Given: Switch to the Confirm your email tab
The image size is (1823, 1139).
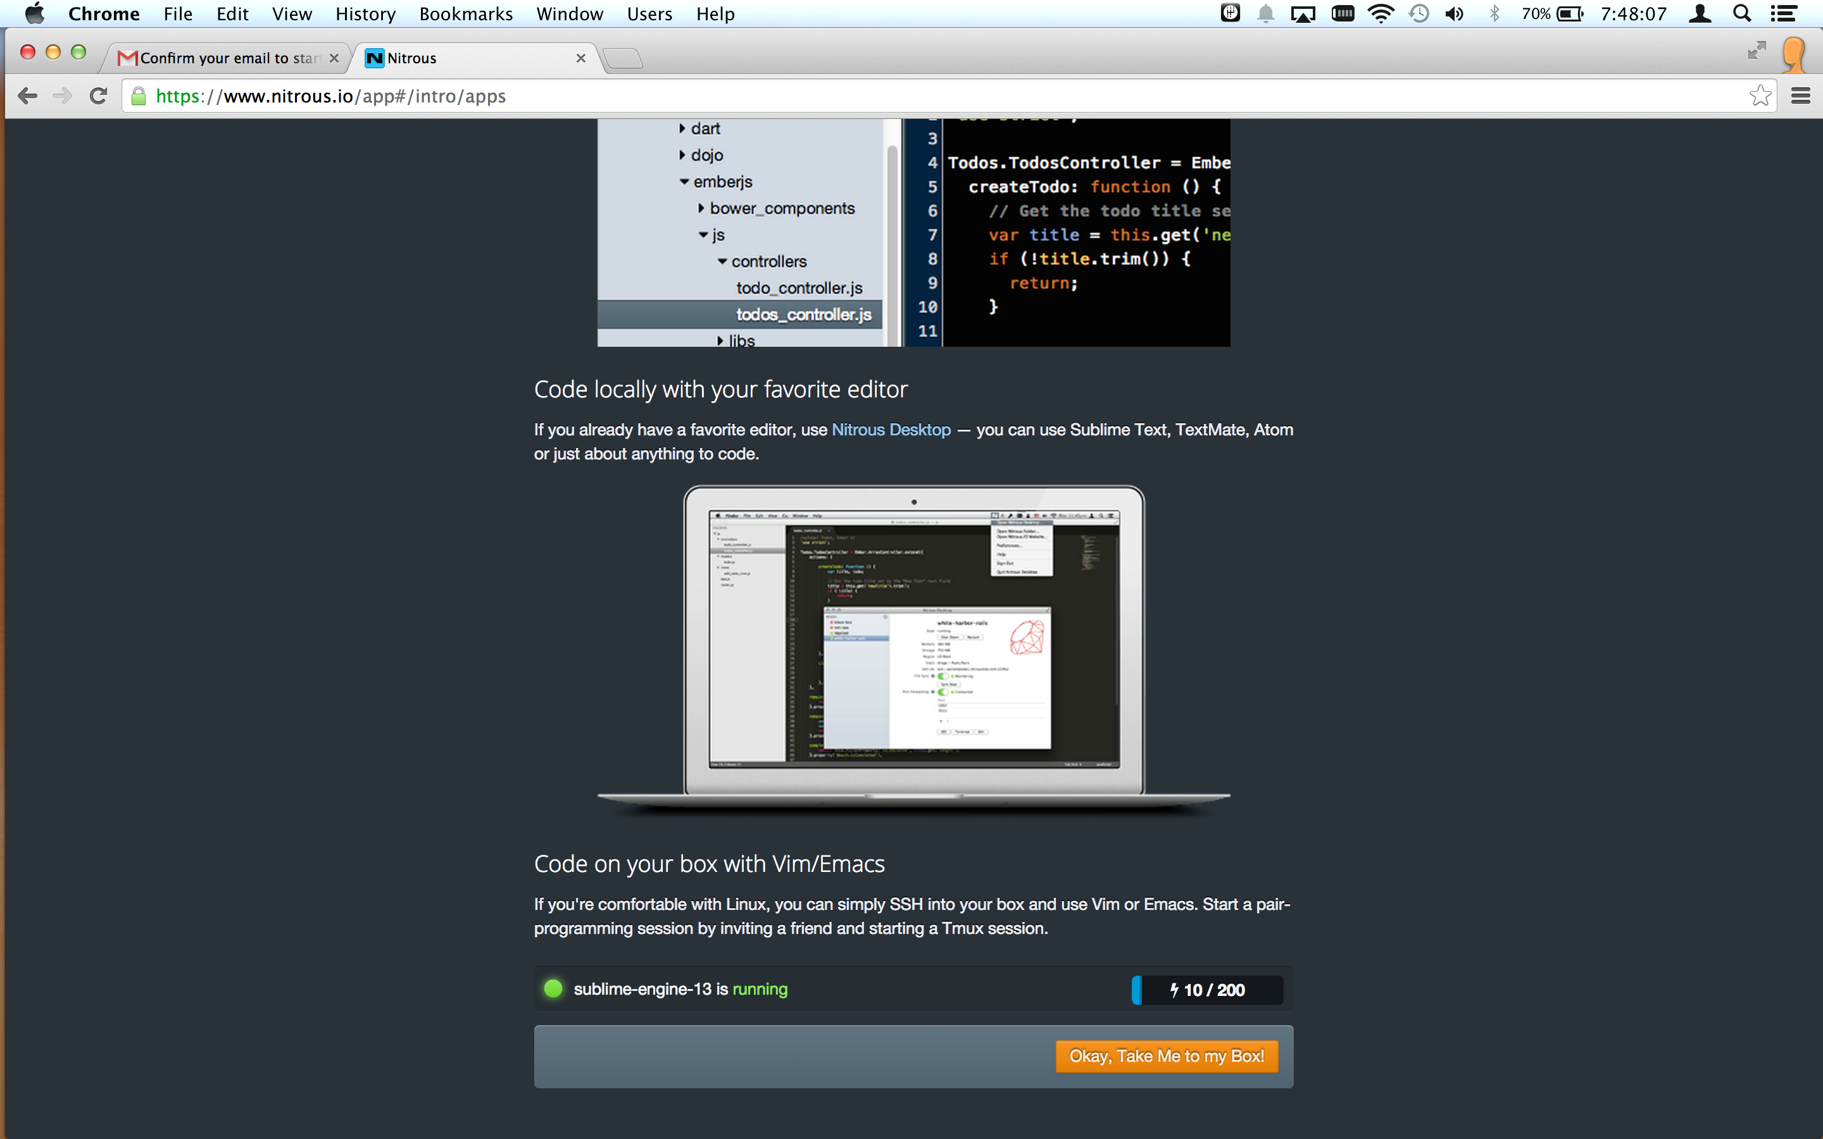Looking at the screenshot, I should [226, 58].
